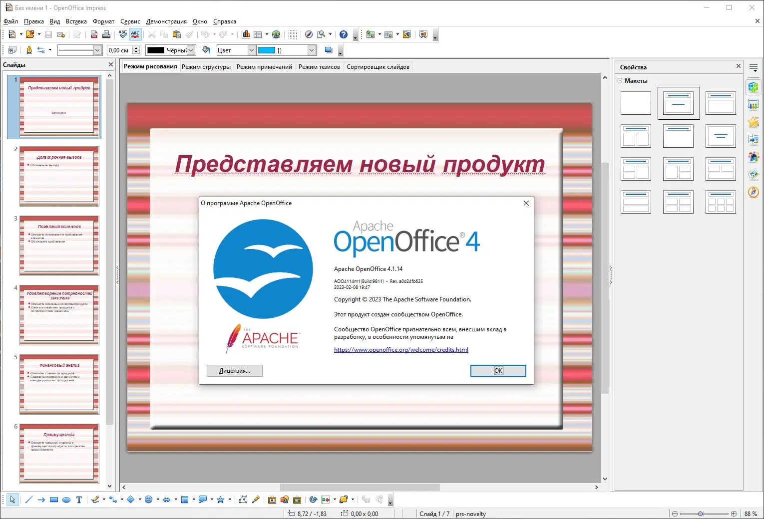Viewport: 764px width, 519px height.
Task: Open the sidebar settings menu
Action: pos(754,67)
